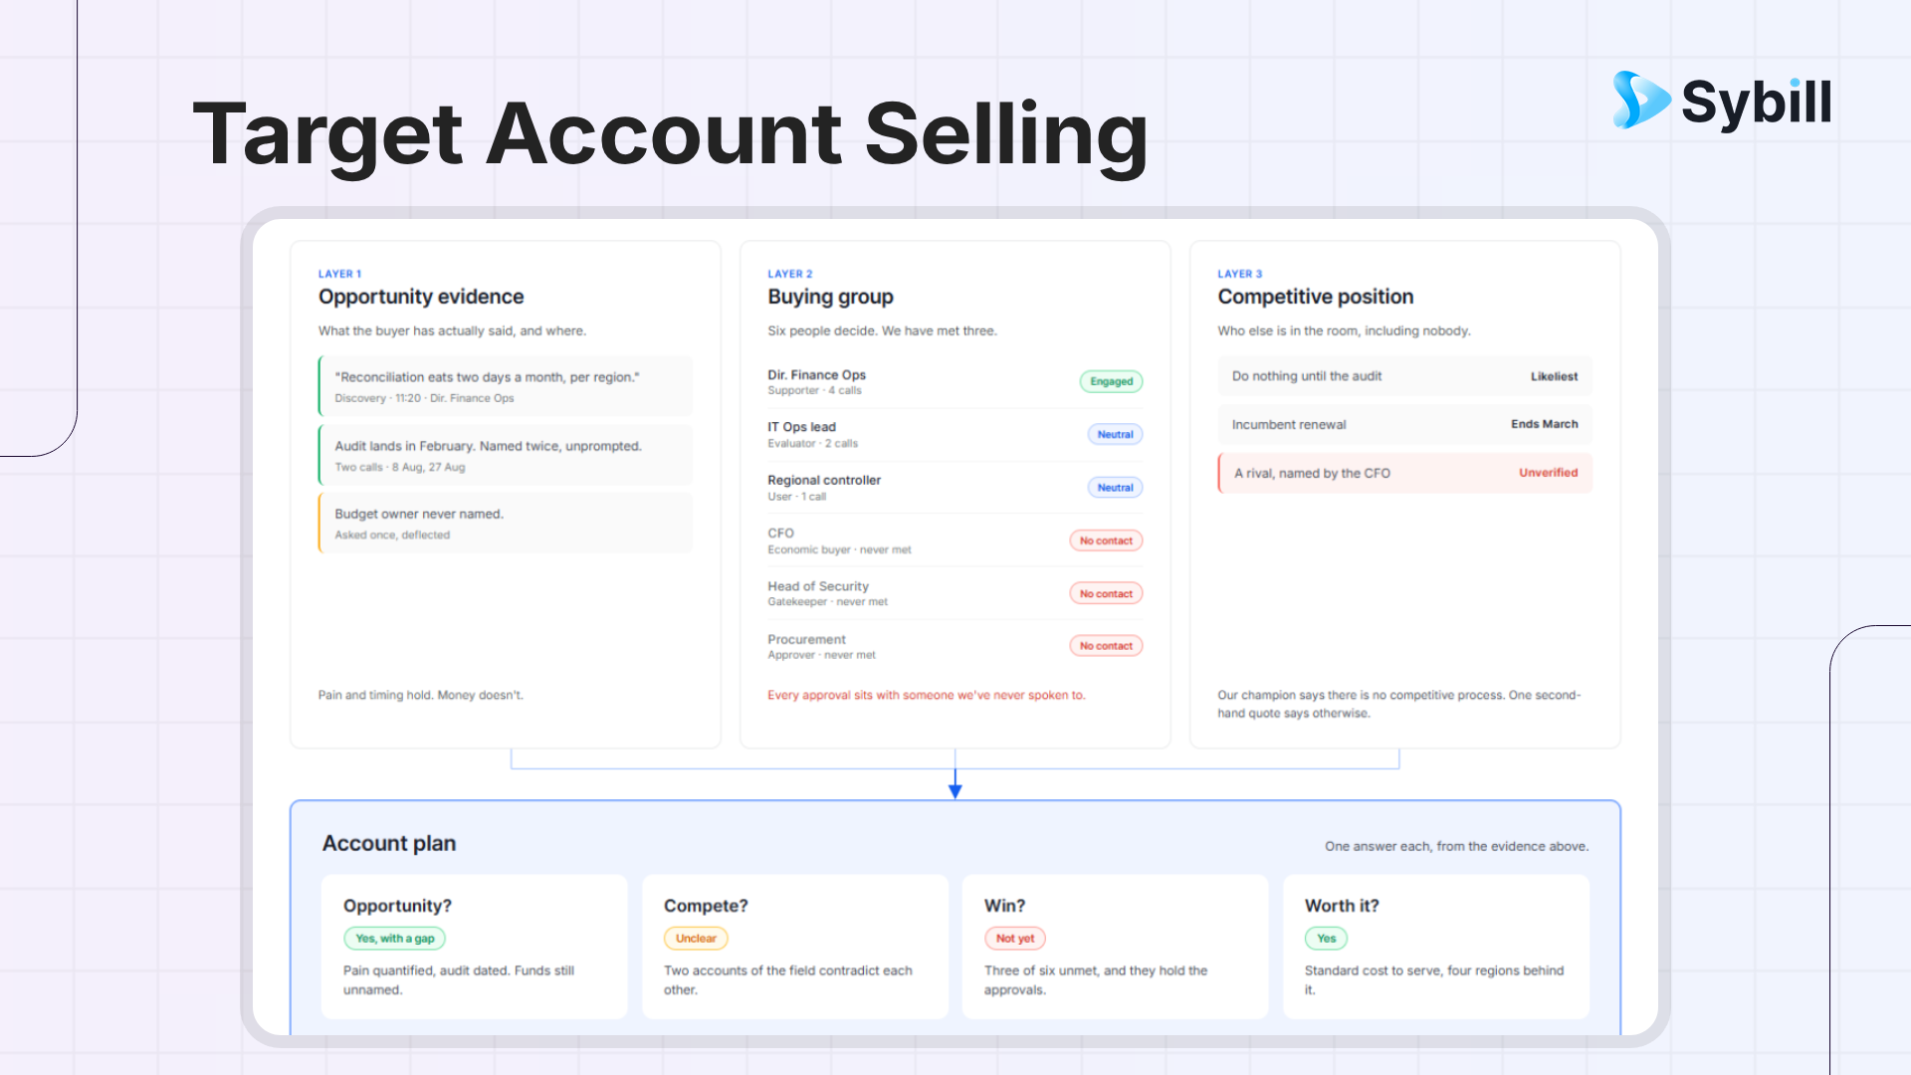Open the "Do nothing until the audit" row
Viewport: 1911px width, 1075px height.
click(1404, 376)
